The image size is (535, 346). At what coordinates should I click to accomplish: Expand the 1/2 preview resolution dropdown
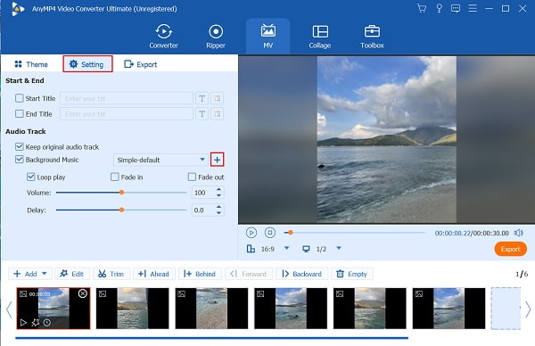[x=339, y=248]
